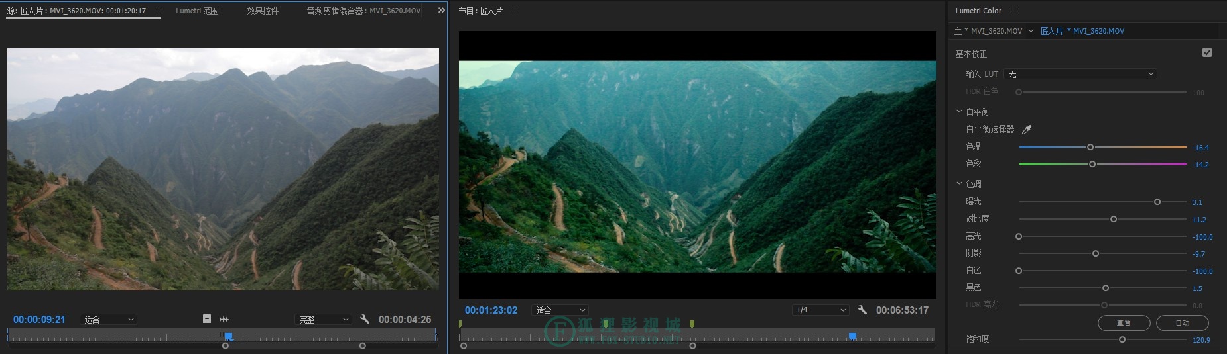Select the master MVI_3620.MOV clip link
Viewport: 1227px width, 354px height.
tap(988, 31)
